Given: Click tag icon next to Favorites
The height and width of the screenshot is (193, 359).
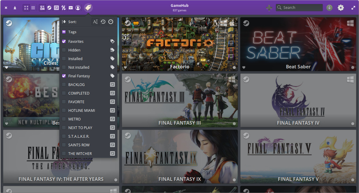Looking at the screenshot, I should click(113, 41).
